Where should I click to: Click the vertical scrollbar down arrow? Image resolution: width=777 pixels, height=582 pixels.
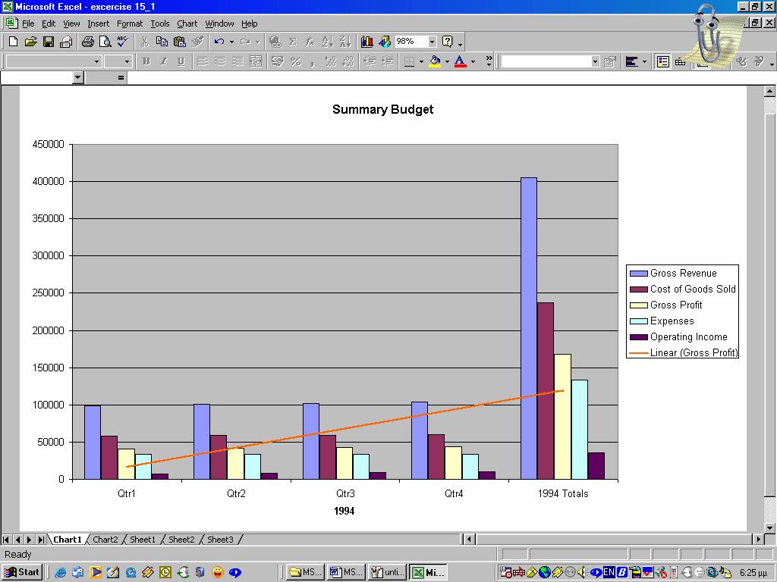(769, 528)
